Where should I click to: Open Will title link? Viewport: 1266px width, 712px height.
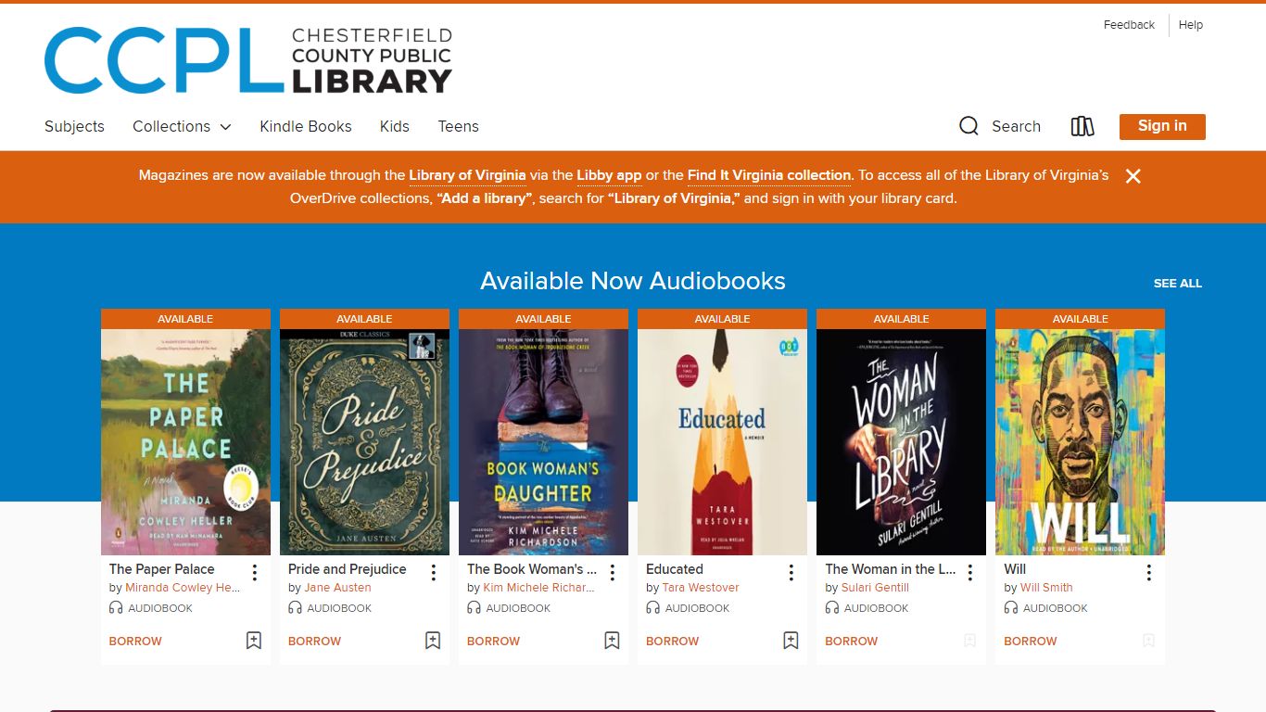[1015, 569]
